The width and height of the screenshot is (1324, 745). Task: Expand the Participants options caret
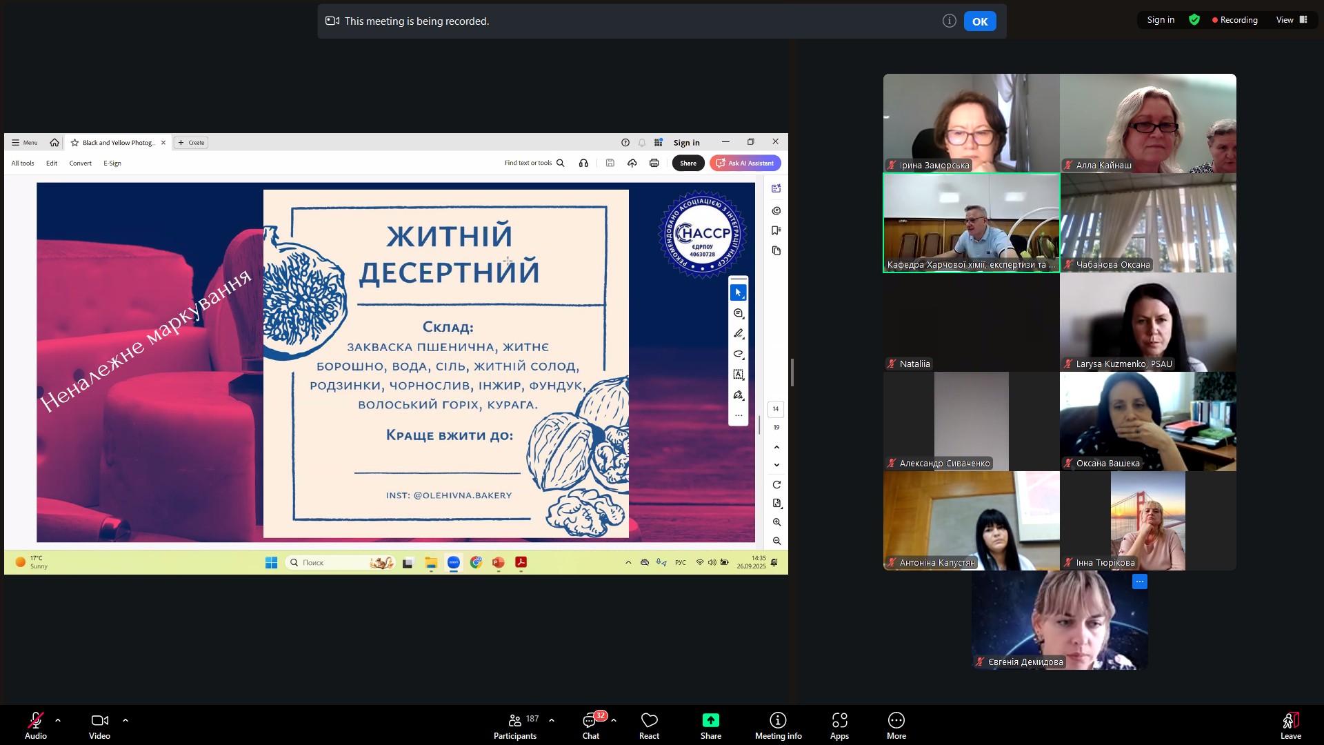click(552, 720)
